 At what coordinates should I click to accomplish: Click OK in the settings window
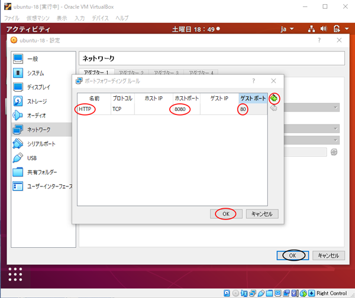click(x=292, y=256)
